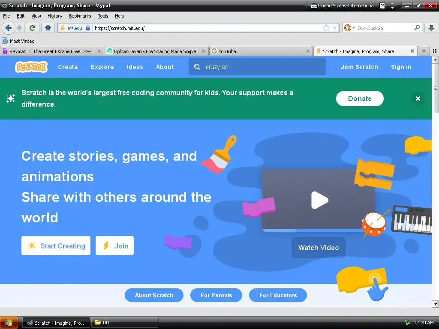Click the magnifier in DuckDuckGo search box
The image size is (439, 329).
pos(417,28)
